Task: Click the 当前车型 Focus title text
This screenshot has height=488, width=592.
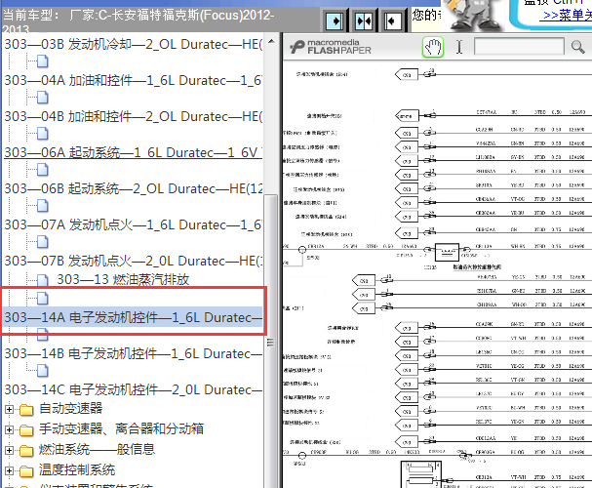Action: point(138,21)
